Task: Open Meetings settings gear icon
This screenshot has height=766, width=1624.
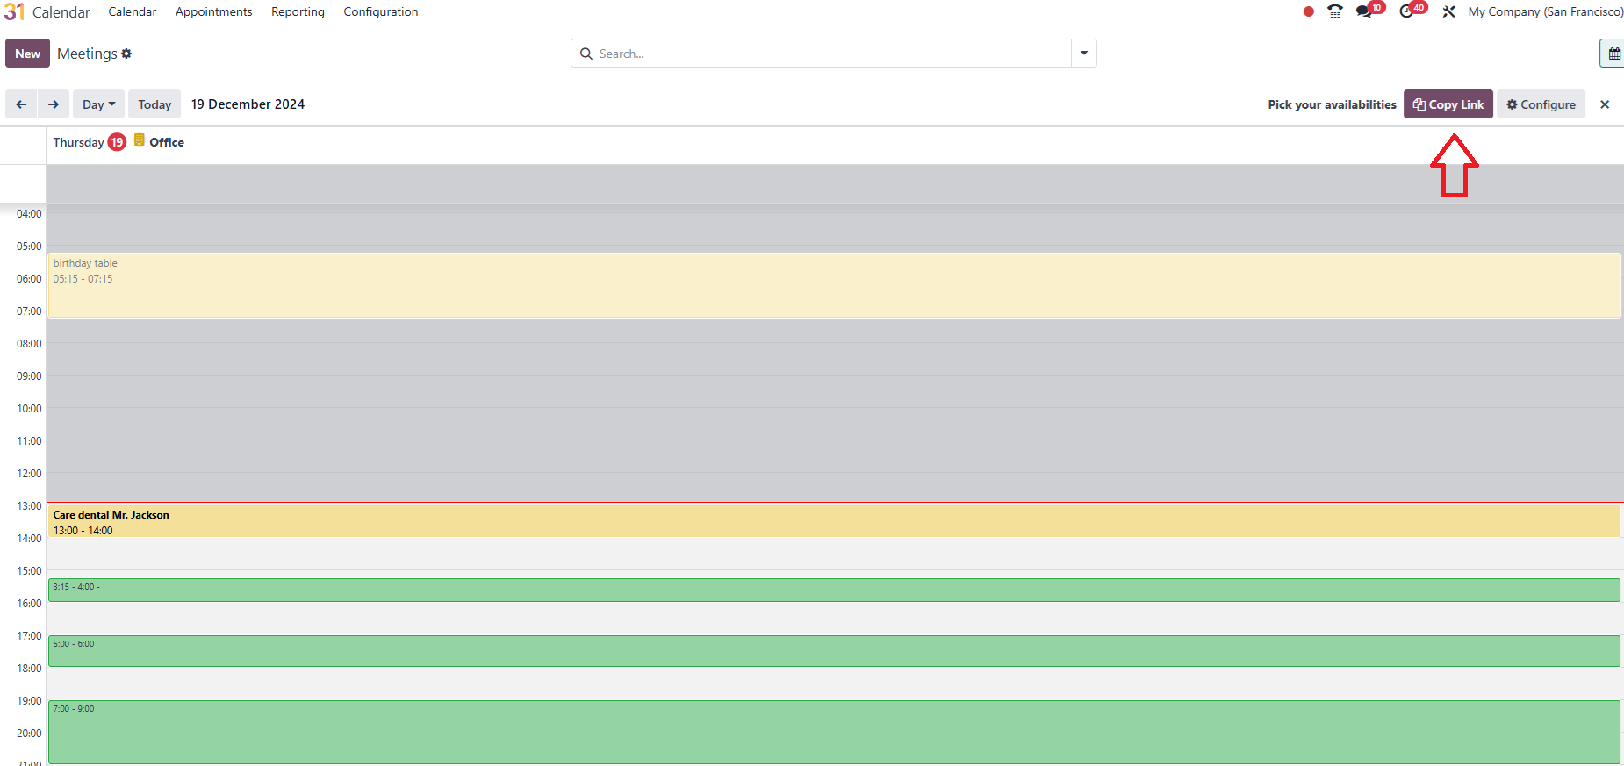Action: (x=126, y=54)
